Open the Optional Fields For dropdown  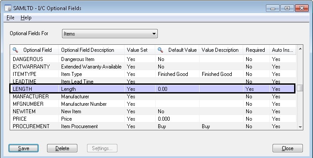click(110, 34)
